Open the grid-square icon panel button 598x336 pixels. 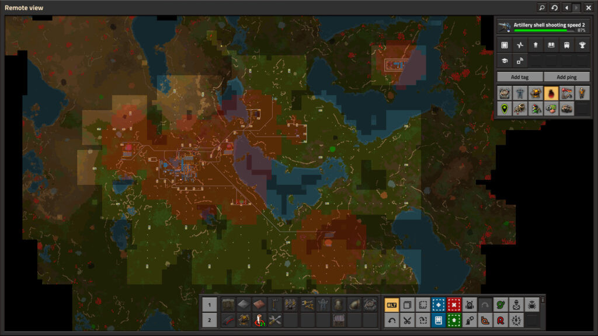pos(504,45)
